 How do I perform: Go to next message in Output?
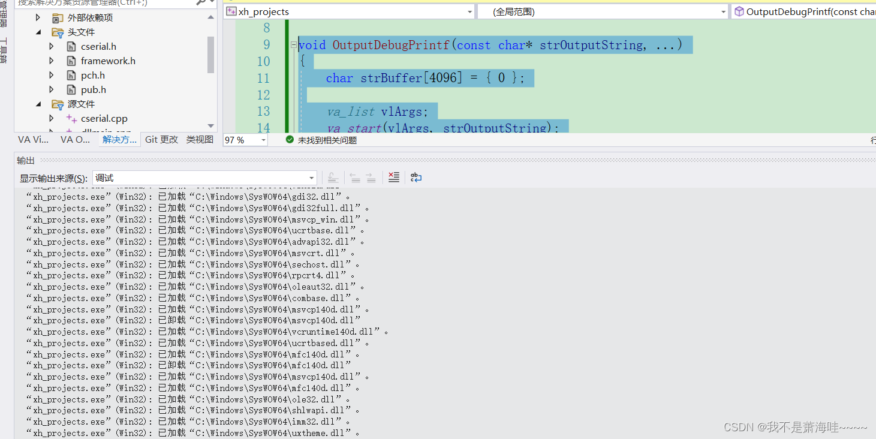tap(371, 177)
